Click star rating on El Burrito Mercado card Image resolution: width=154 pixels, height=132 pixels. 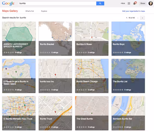pyautogui.click(x=9, y=127)
